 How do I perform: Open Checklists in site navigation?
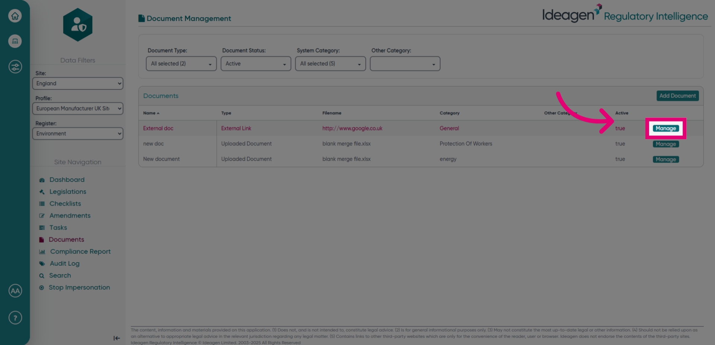[x=65, y=204]
